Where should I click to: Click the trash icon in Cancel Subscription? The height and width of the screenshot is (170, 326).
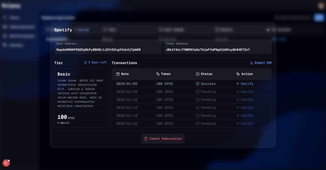pos(146,138)
